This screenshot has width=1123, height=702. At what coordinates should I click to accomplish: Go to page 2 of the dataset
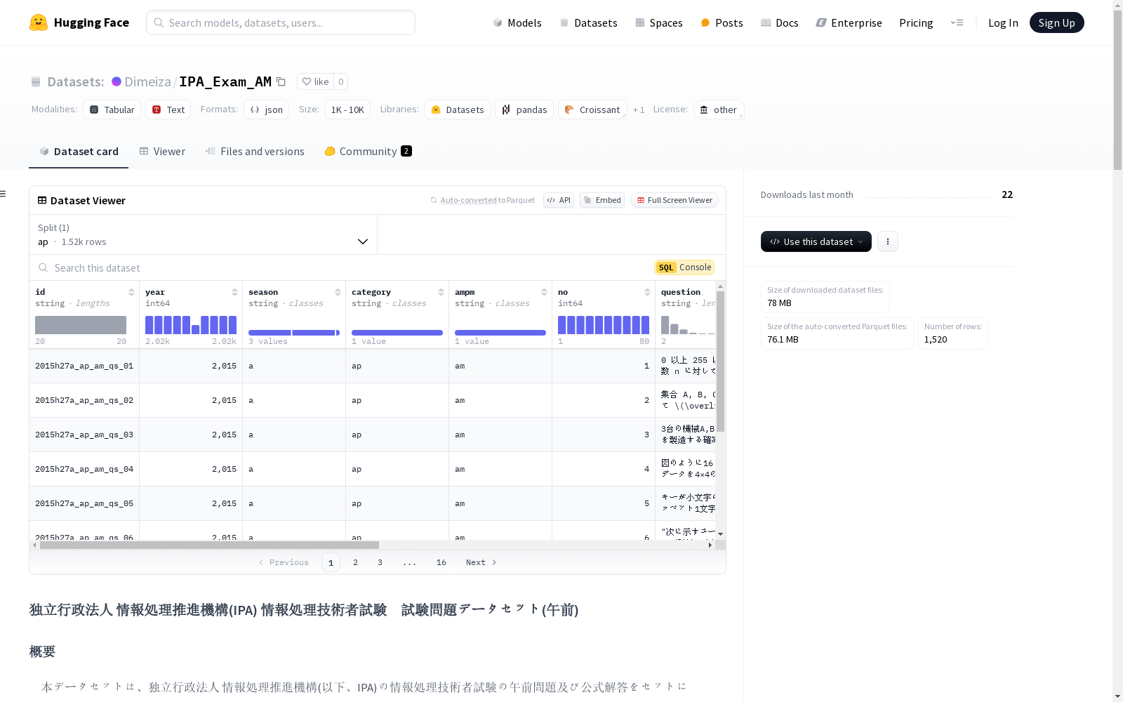[356, 562]
